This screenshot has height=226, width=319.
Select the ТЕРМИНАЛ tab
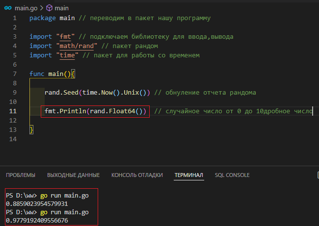click(x=189, y=175)
